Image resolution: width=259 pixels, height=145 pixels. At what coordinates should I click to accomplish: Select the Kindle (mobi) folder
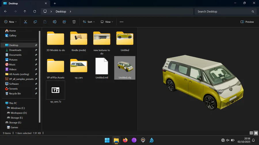coord(79,42)
